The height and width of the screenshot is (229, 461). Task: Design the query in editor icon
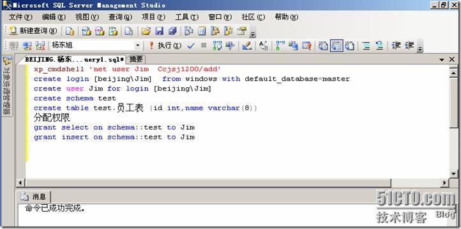(246, 45)
